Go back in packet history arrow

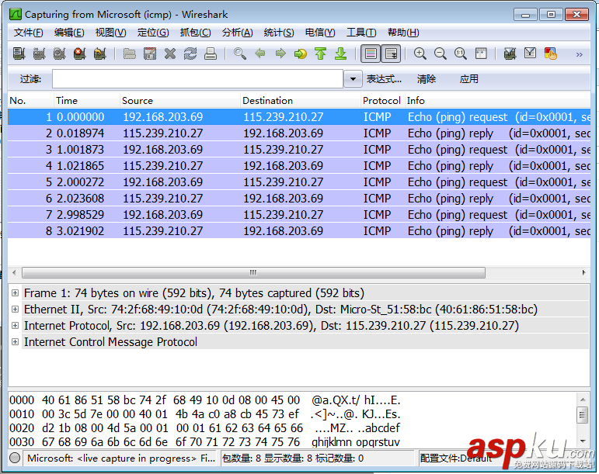pyautogui.click(x=260, y=54)
